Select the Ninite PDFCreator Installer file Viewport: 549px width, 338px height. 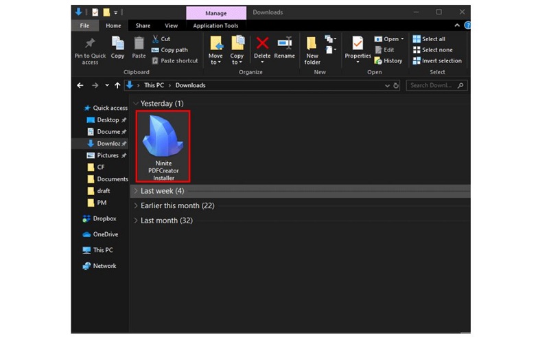(163, 146)
